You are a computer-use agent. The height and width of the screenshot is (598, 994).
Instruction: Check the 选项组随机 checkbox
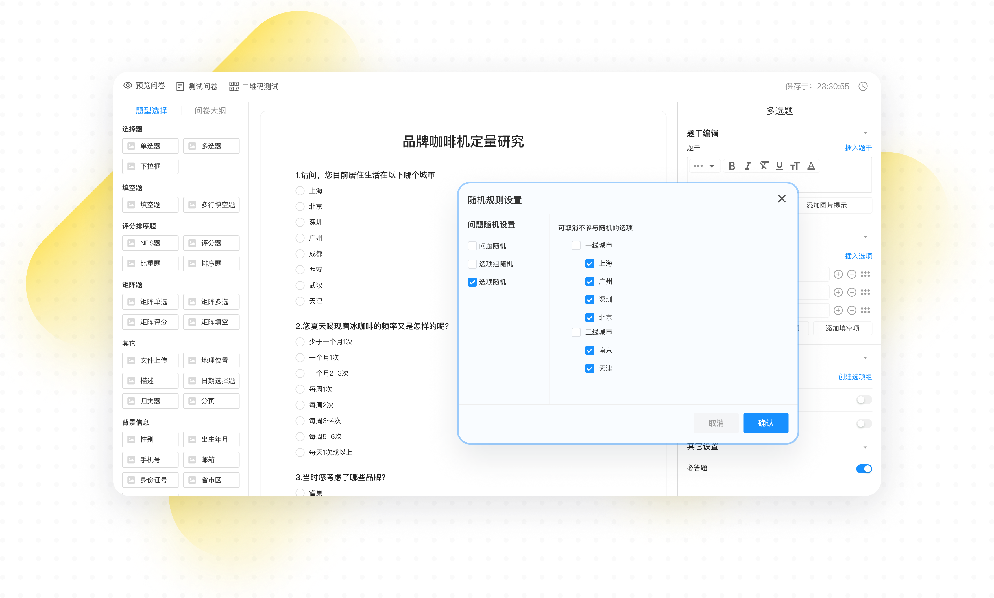[472, 264]
